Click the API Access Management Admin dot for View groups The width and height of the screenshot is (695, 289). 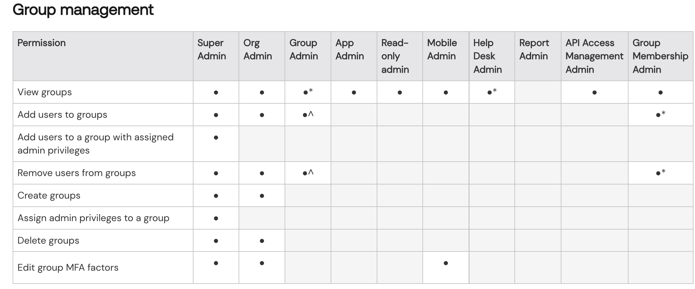pyautogui.click(x=595, y=93)
